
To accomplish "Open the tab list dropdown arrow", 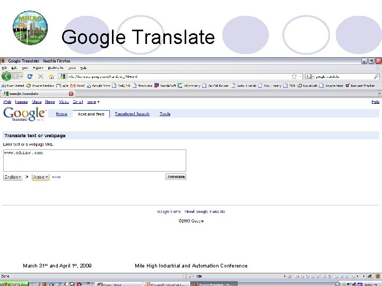I will point(379,94).
